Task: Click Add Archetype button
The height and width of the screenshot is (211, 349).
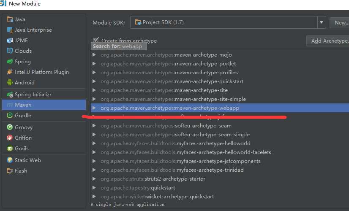Action: coord(327,41)
